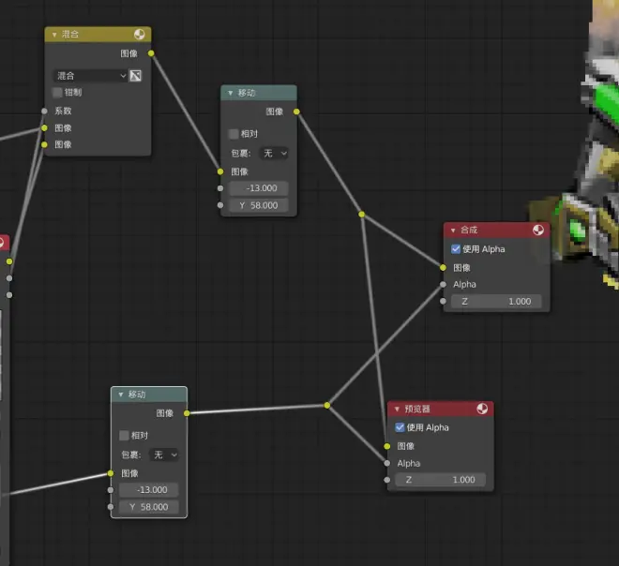Click the partially visible red node's header icon

1,243
